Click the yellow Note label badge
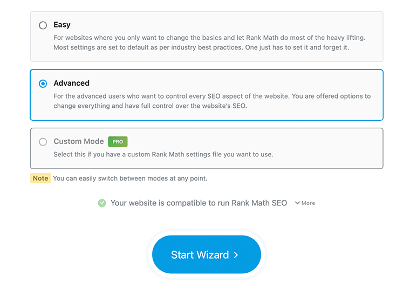The height and width of the screenshot is (283, 410). [x=40, y=178]
